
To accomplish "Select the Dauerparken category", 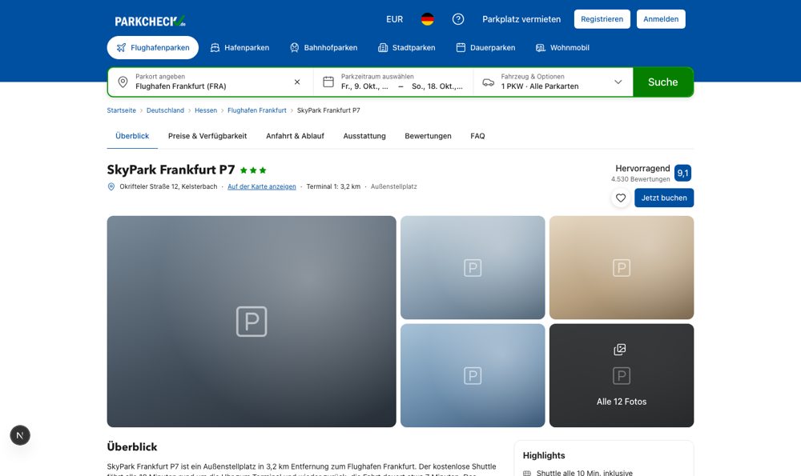I will (486, 47).
